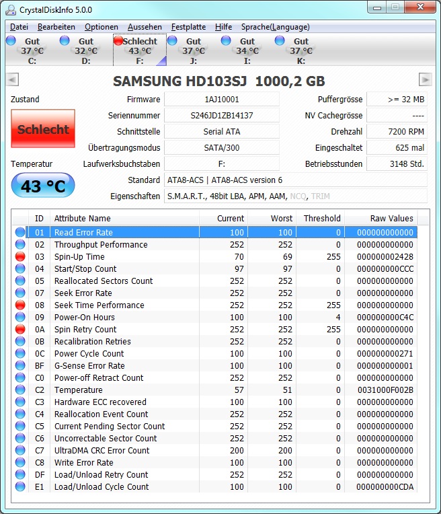
Task: Open the Festplatte menu
Action: pos(188,27)
